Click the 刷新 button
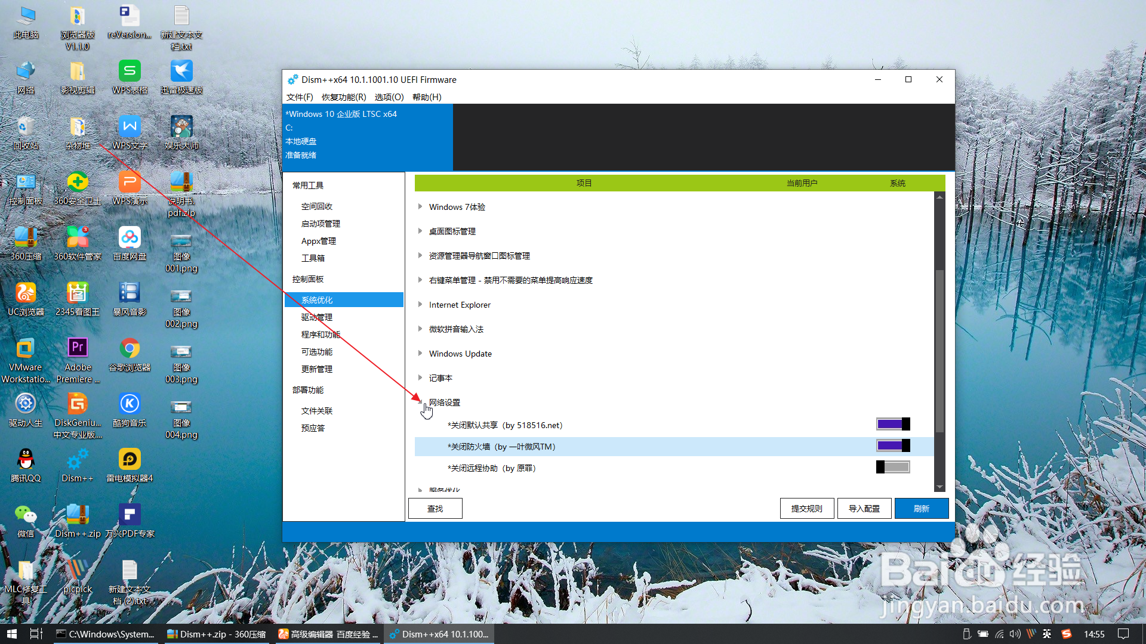Screen dimensions: 1146x644 (921, 509)
